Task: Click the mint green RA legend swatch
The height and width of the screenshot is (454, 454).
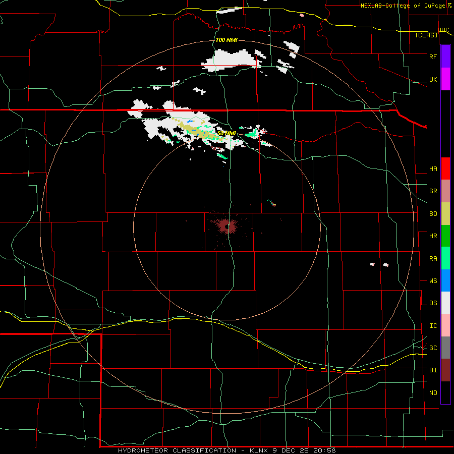Action: (445, 258)
